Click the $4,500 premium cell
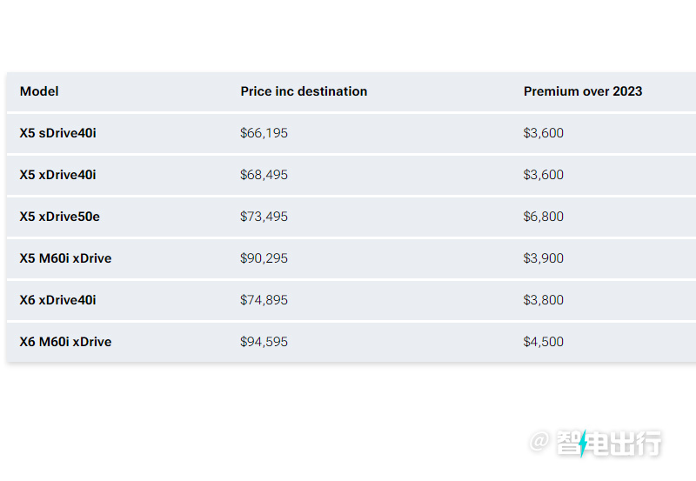The height and width of the screenshot is (481, 696). 543,342
